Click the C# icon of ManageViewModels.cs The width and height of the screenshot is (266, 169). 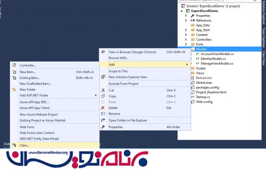(x=198, y=63)
